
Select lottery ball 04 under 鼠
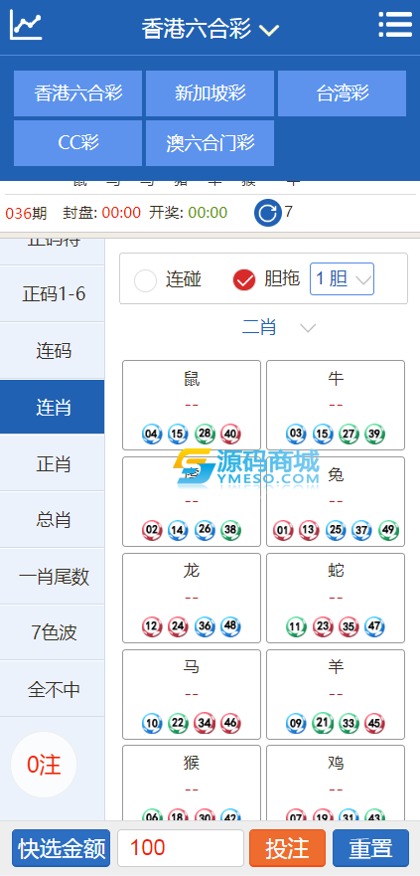[x=152, y=434]
